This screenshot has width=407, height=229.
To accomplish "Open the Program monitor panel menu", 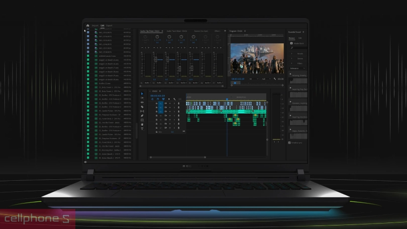I will click(245, 31).
